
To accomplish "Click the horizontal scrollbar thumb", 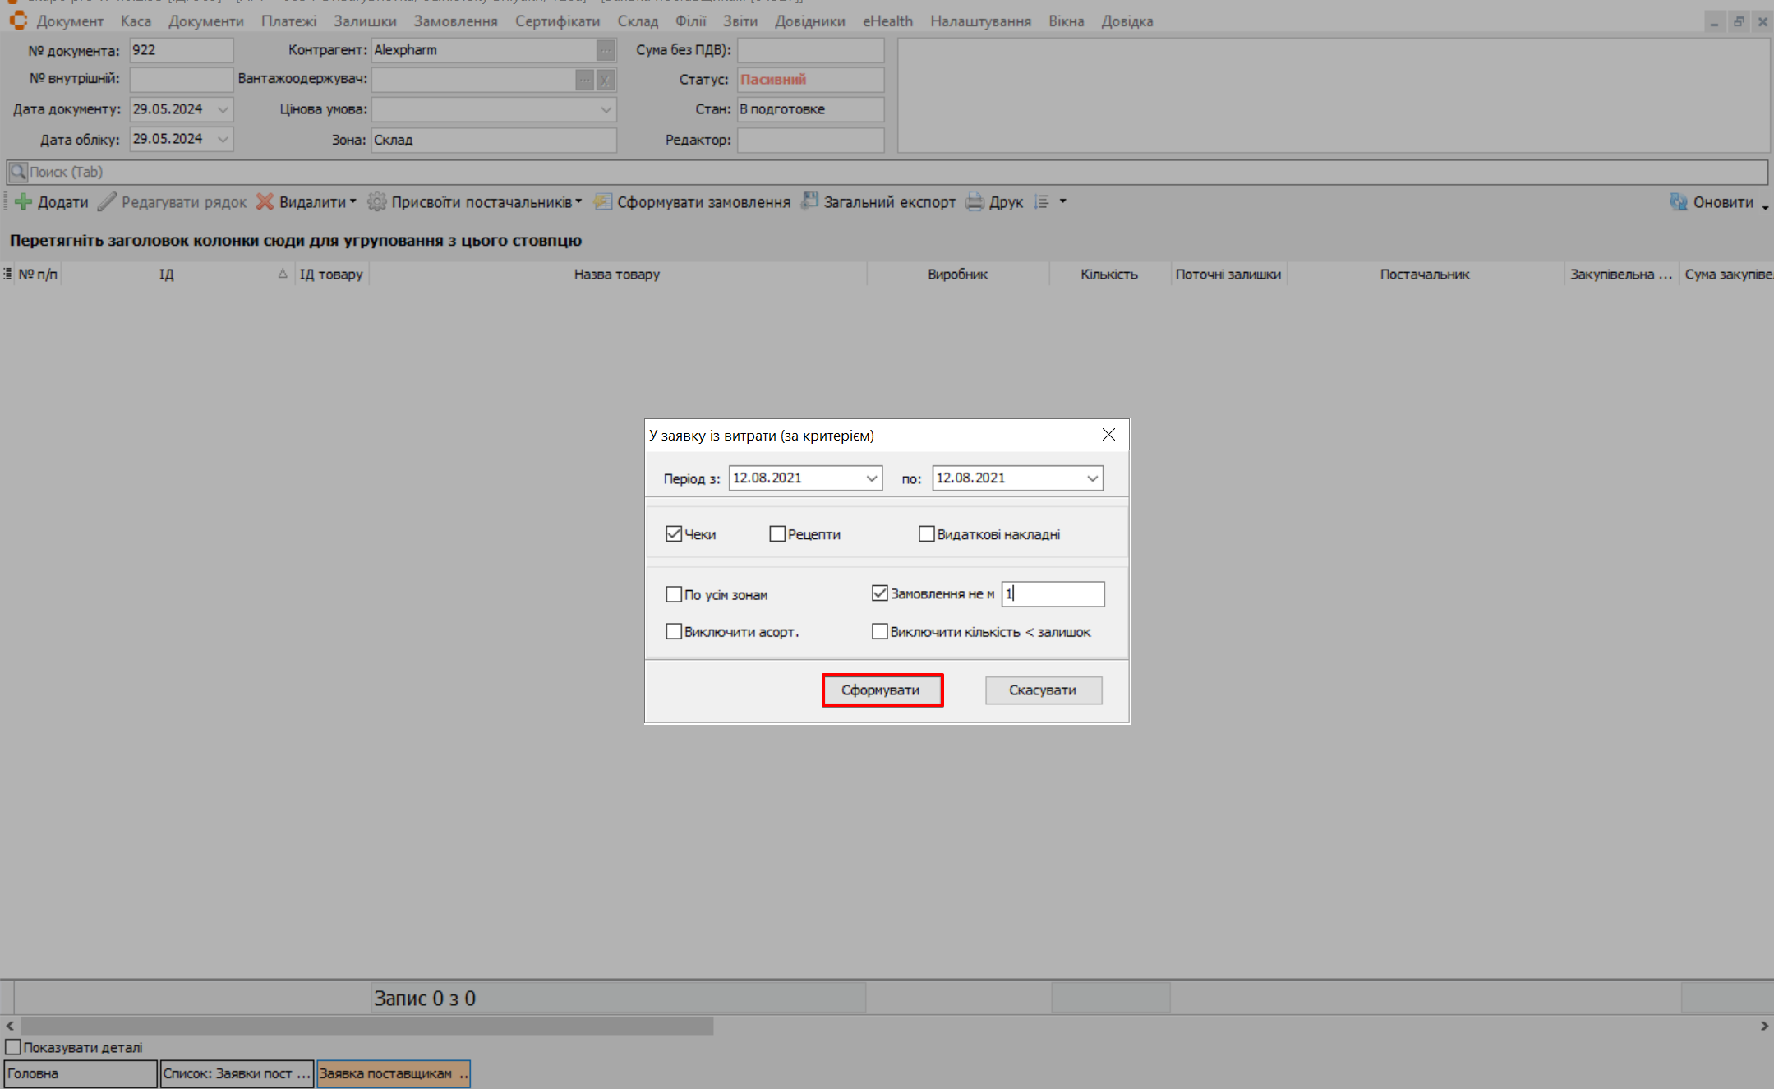I will (366, 1026).
